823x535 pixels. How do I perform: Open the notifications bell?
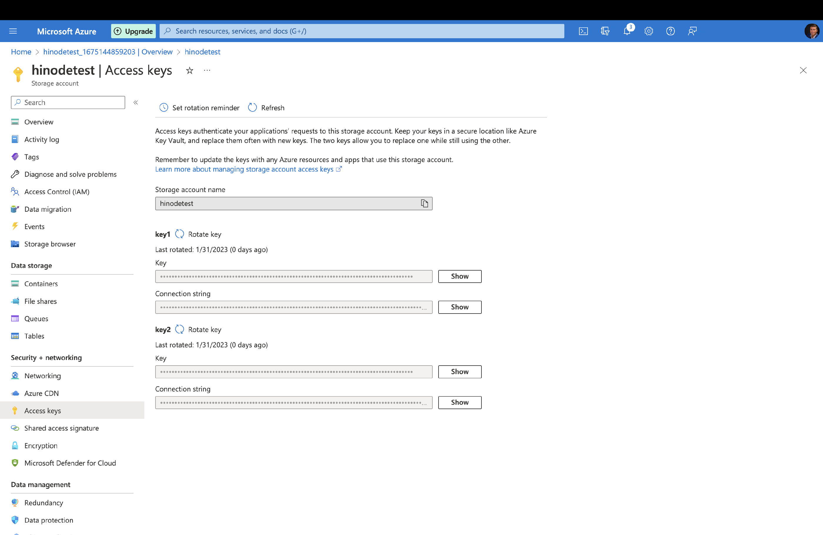coord(627,31)
